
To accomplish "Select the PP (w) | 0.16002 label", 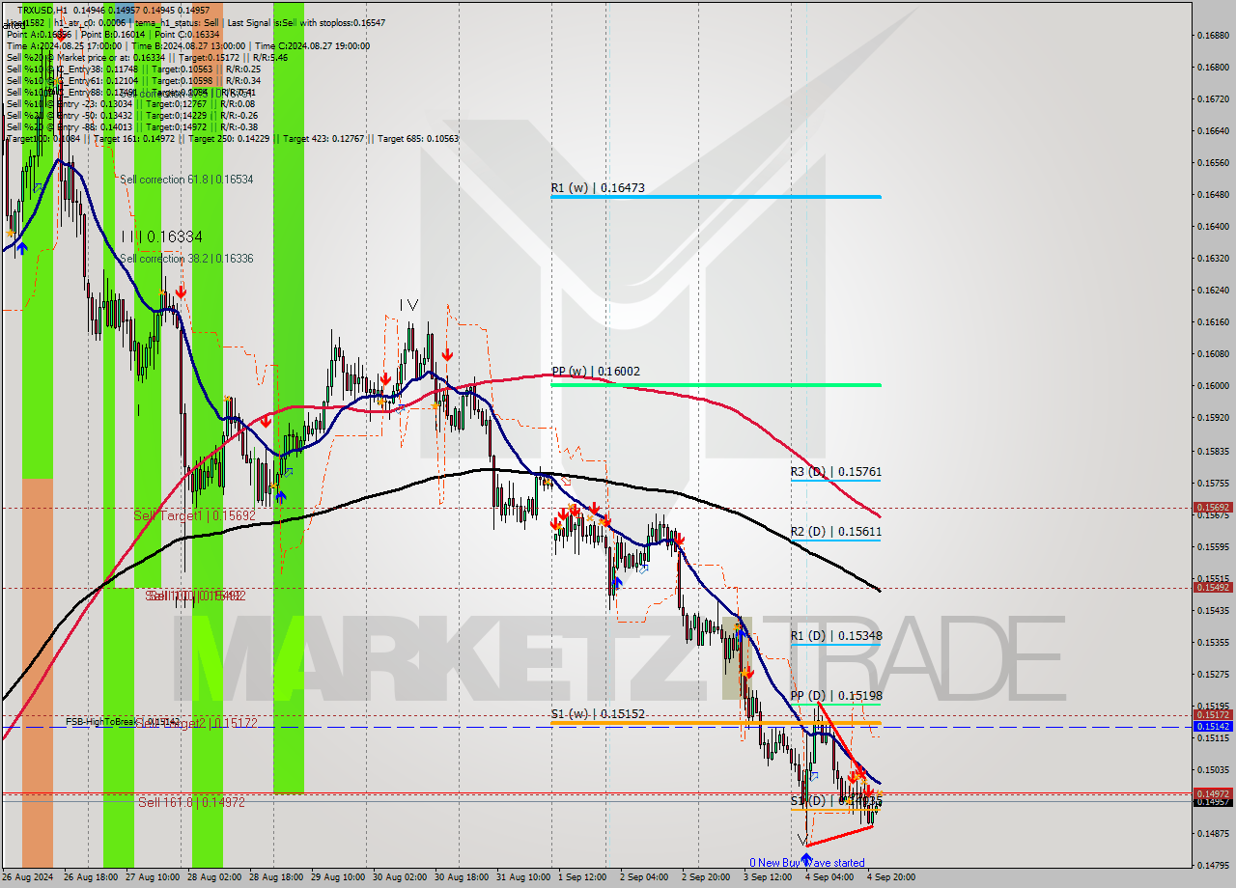I will point(596,372).
